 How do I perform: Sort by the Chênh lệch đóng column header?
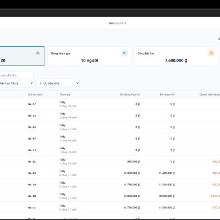click(210, 95)
